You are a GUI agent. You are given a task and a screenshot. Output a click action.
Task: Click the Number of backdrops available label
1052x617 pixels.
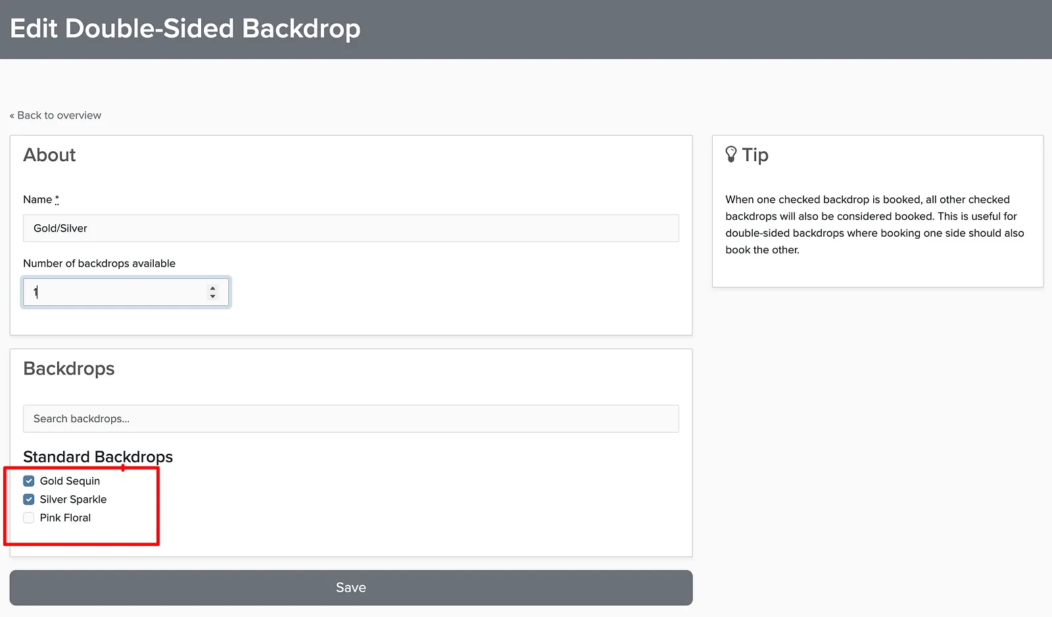[99, 263]
